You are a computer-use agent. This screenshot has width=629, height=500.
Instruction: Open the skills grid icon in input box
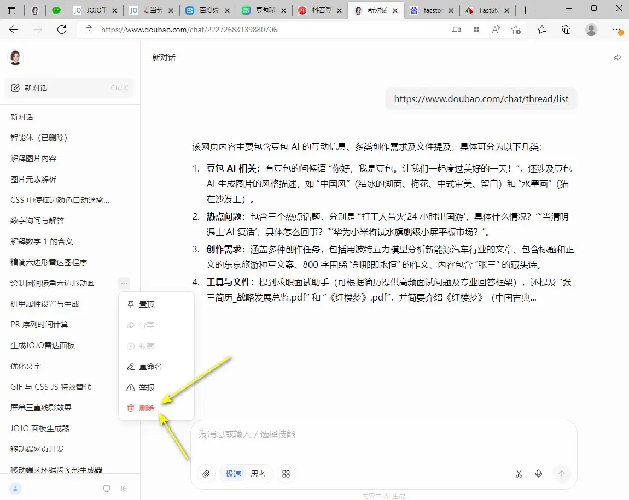click(x=286, y=474)
